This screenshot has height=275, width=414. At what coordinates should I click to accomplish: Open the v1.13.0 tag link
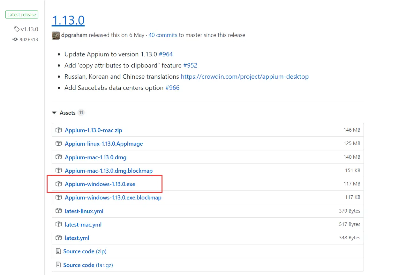[29, 29]
